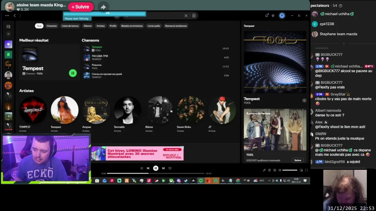Play song РАЗ ДВА ТРИ
376x211 pixels.
(156, 57)
